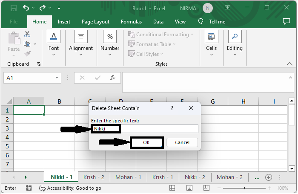
Task: Click the Format Painter brush icon
Action: [x=27, y=53]
